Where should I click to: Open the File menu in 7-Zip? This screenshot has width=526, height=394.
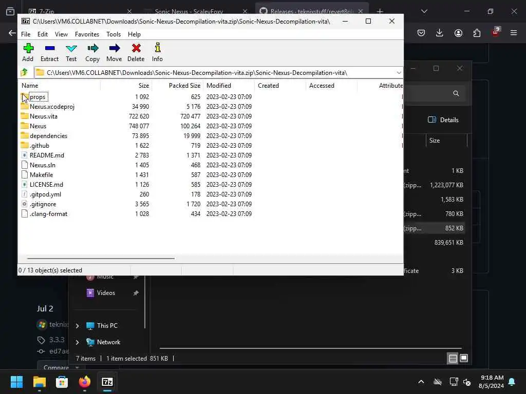pyautogui.click(x=26, y=34)
